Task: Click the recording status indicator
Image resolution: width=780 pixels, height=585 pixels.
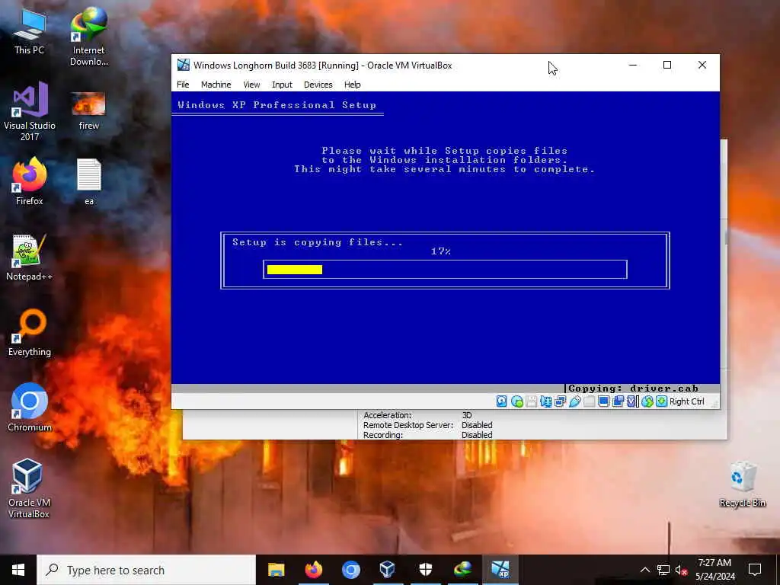Action: click(x=618, y=401)
